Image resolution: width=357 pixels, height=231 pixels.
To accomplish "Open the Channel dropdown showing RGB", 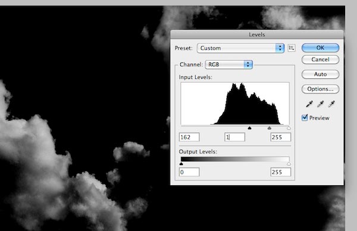I will pyautogui.click(x=229, y=65).
